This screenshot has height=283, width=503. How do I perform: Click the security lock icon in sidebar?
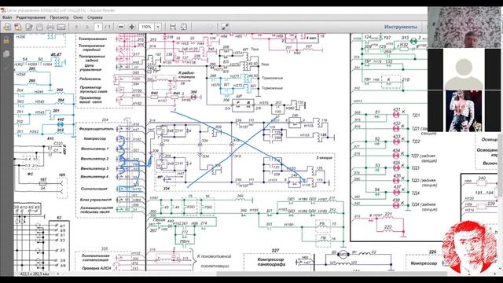pyautogui.click(x=6, y=41)
